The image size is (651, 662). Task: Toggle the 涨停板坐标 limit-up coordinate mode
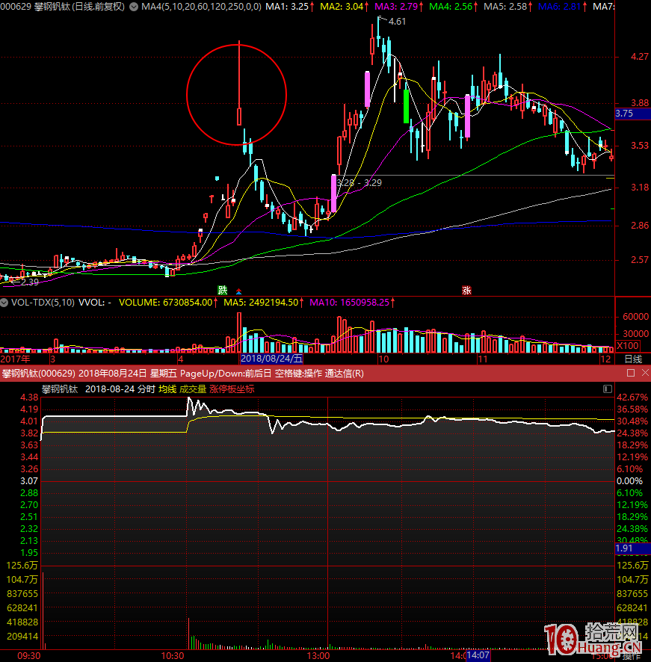tap(232, 389)
